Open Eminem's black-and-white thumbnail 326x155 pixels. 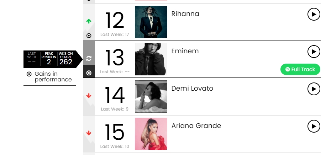point(151,59)
